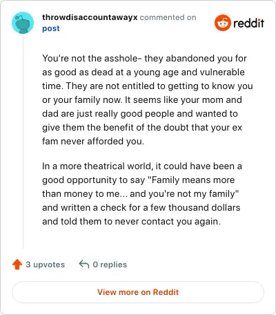Open "View more on Reddit" button

(138, 292)
